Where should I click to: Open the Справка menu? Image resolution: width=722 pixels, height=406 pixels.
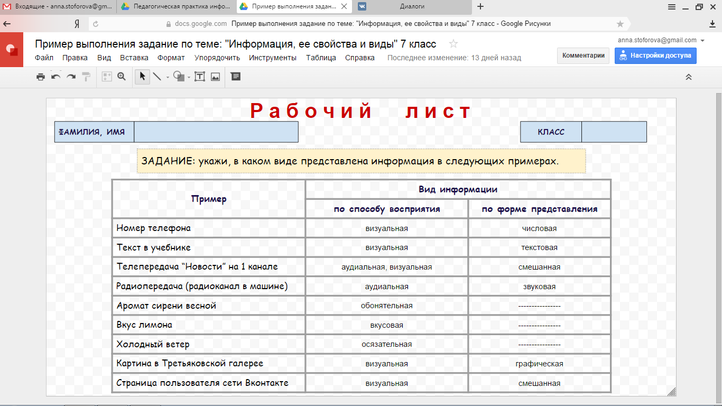(360, 58)
